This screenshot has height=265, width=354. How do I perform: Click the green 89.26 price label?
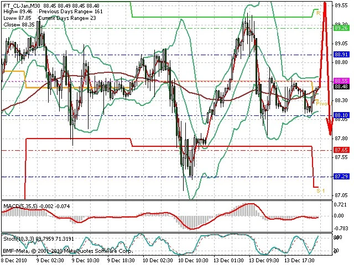pyautogui.click(x=341, y=28)
